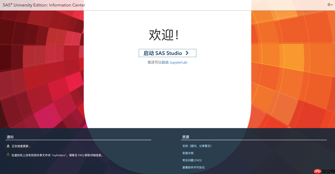Click the 您还可以 text before the JupyterLab link
The height and width of the screenshot is (174, 335).
click(154, 63)
